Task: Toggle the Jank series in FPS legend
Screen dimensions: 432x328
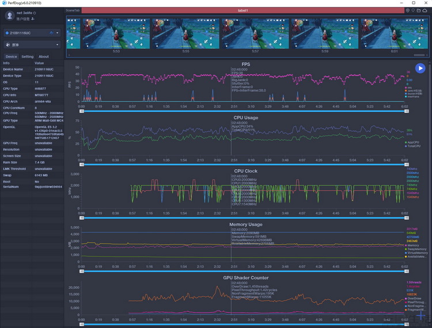Action: (413, 91)
